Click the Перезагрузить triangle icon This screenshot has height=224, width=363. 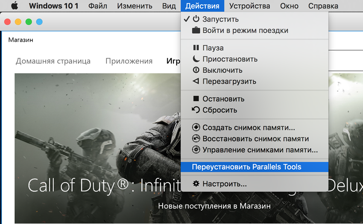[196, 81]
